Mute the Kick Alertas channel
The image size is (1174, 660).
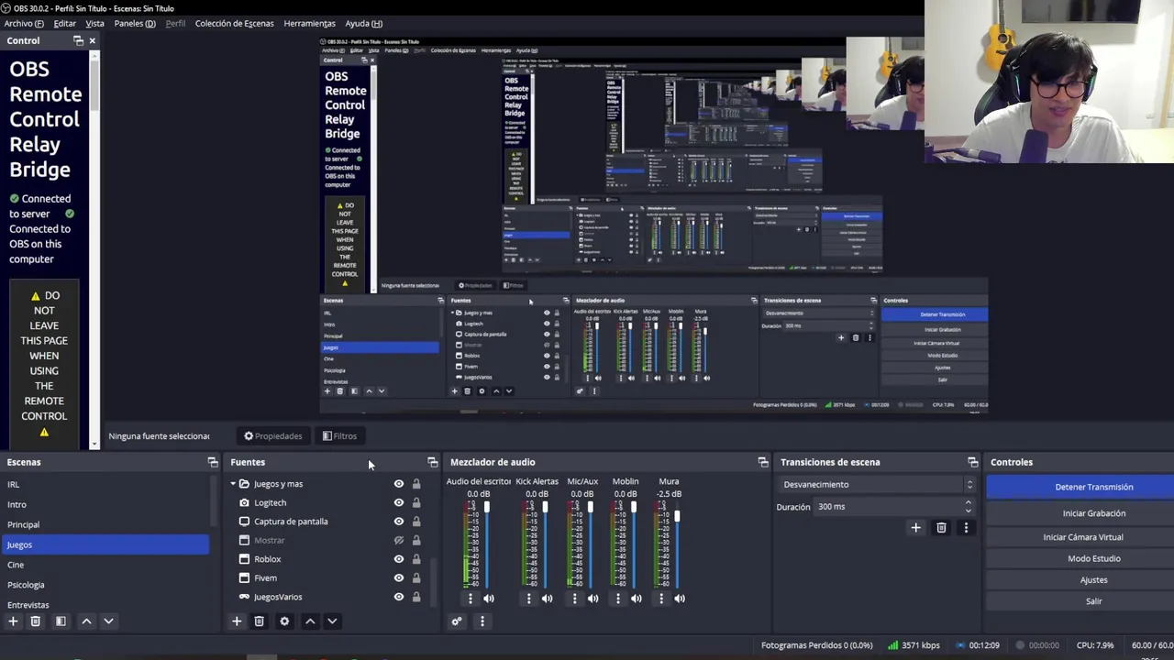(547, 599)
